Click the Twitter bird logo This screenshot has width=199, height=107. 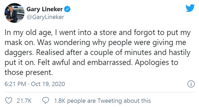190,8
